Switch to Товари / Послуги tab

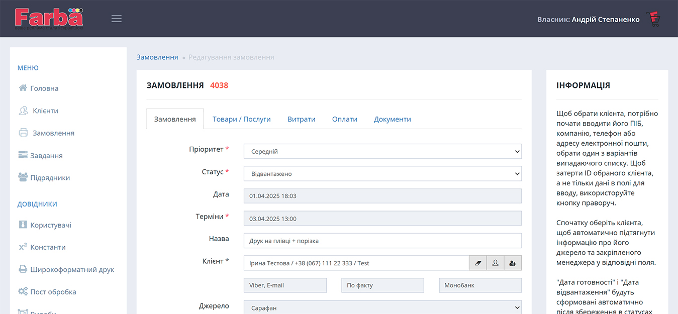click(x=241, y=119)
